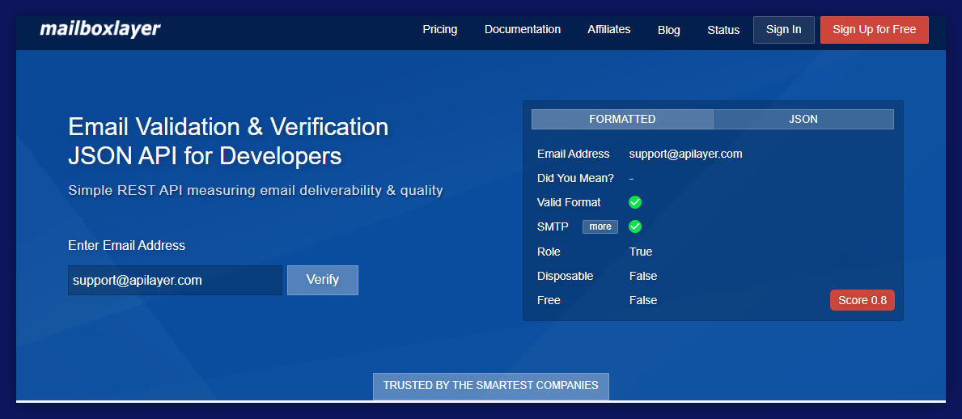
Task: Select the support@apilayer.com result text
Action: [686, 154]
